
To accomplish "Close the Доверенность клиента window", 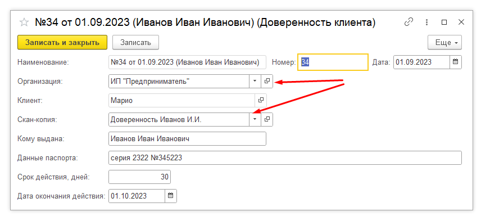I will [x=461, y=22].
